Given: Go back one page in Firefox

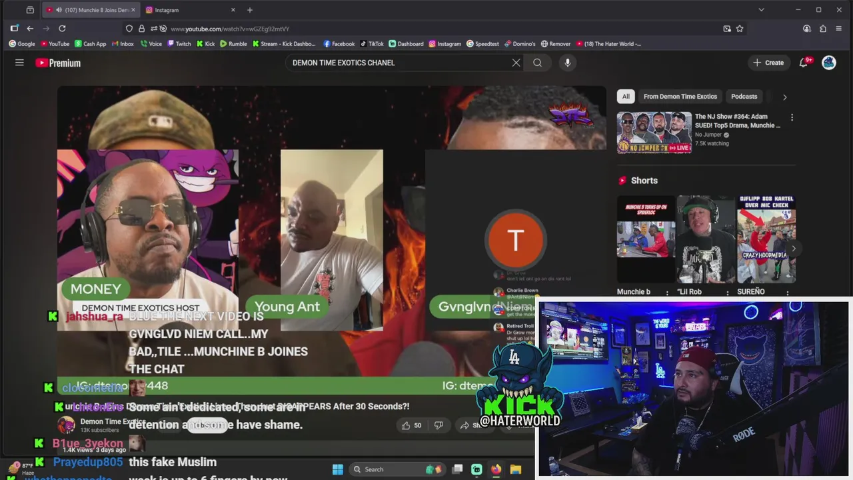Looking at the screenshot, I should pyautogui.click(x=30, y=29).
